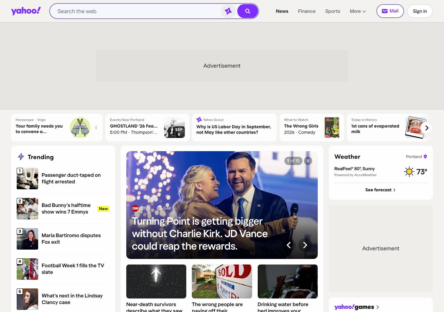The image size is (444, 312).
Task: Click 'Powered by AccuWeather' text
Action: coord(356,175)
